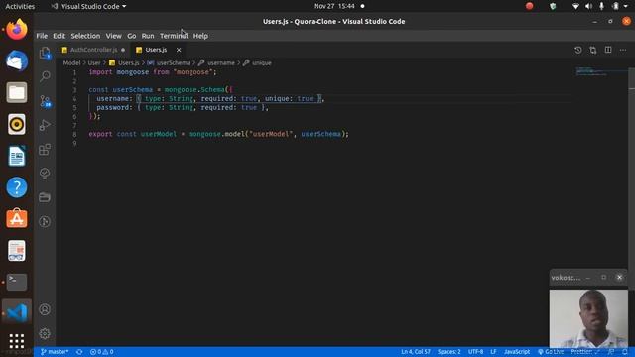Click the Ln 4, Col 57 cursor position
This screenshot has height=357, width=635.
point(416,352)
